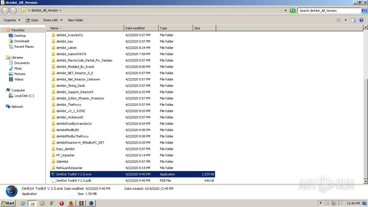This screenshot has width=368, height=207.
Task: Select the de4dot_mamo434376 folder
Action: (71, 54)
